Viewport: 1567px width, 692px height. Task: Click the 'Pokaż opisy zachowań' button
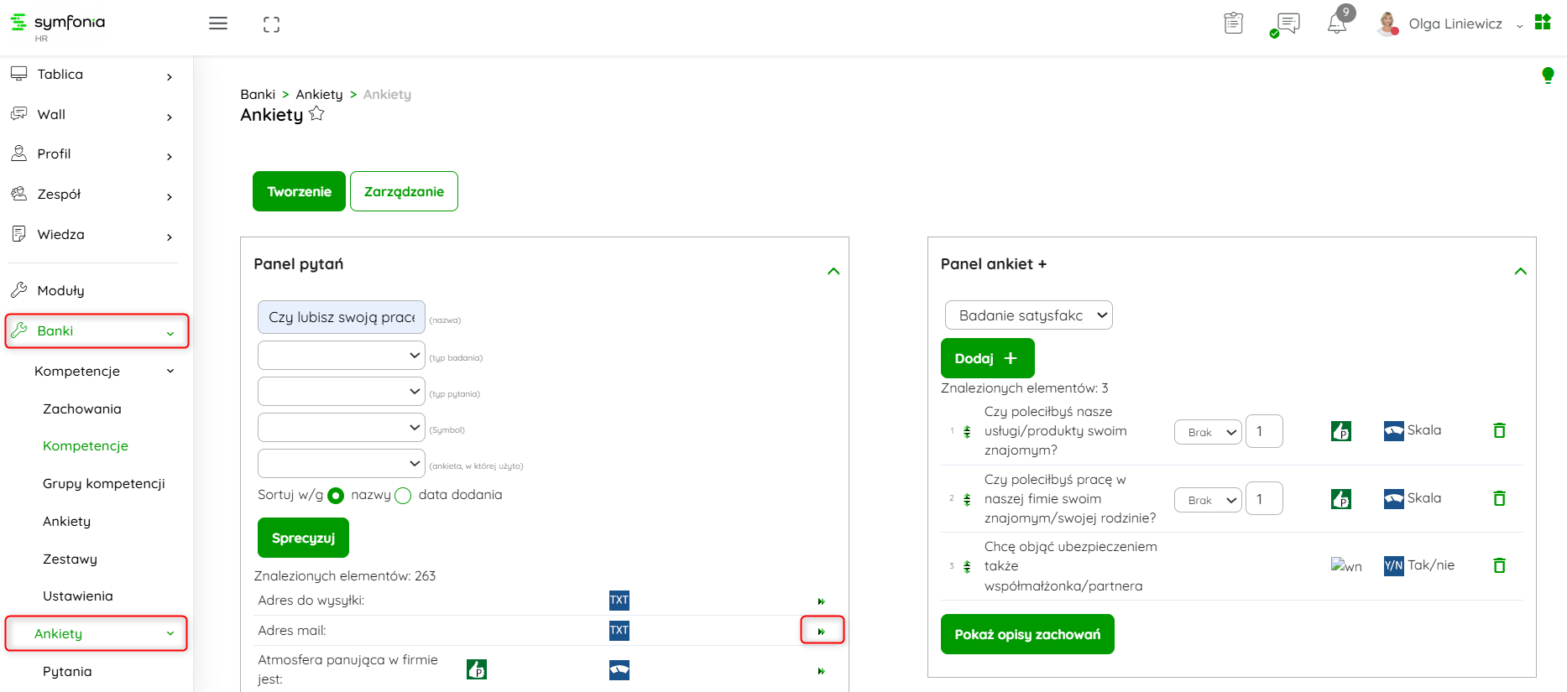(x=1027, y=634)
